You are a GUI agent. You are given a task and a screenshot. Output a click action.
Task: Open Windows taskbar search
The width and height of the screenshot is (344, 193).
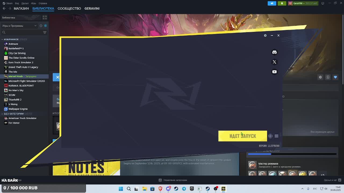129,189
